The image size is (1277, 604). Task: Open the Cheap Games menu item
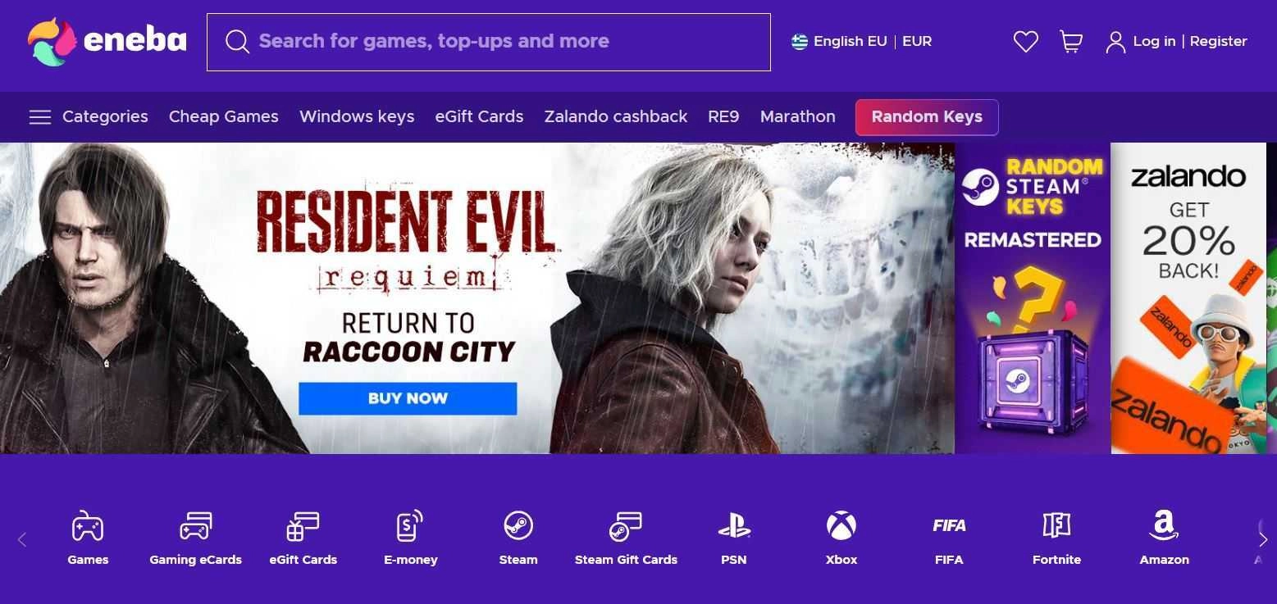224,116
